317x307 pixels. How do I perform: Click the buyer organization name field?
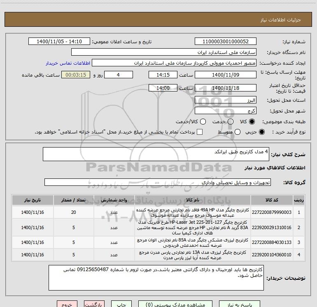coord(164,52)
